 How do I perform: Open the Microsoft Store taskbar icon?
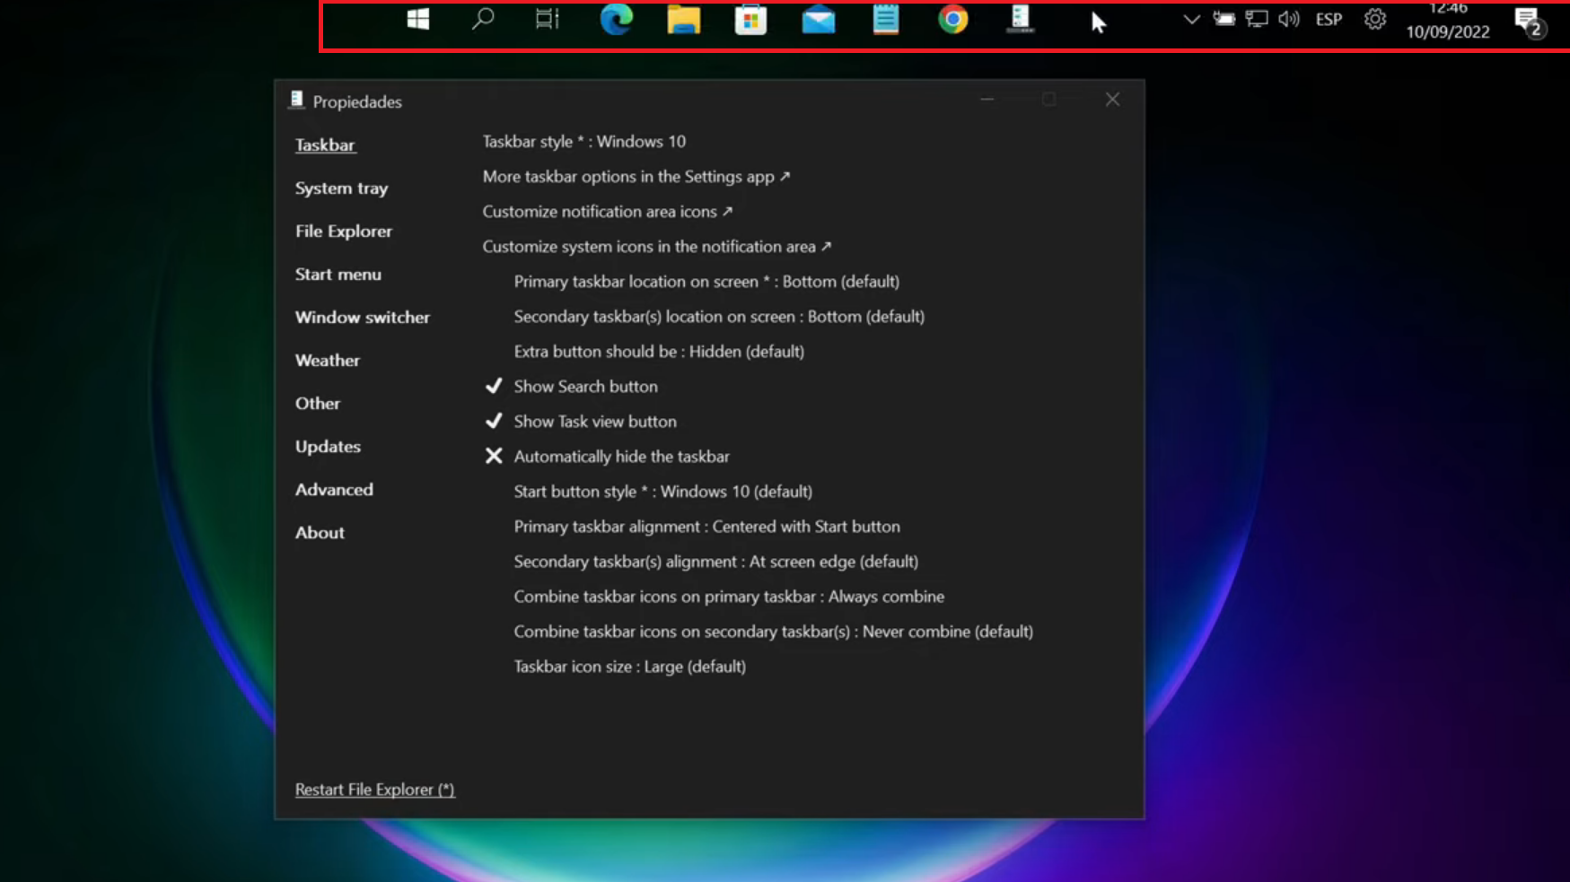pos(750,19)
